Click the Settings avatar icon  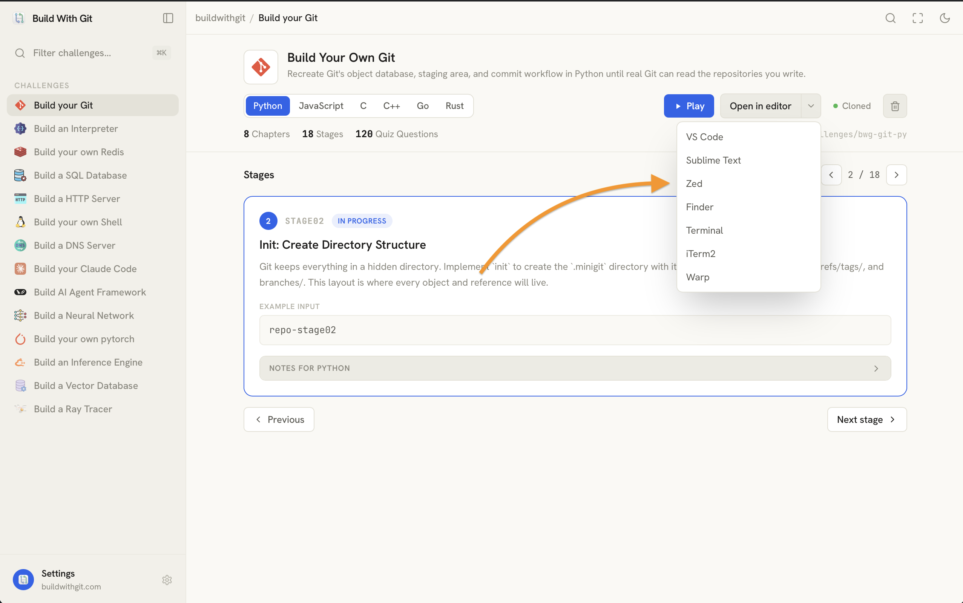click(23, 580)
